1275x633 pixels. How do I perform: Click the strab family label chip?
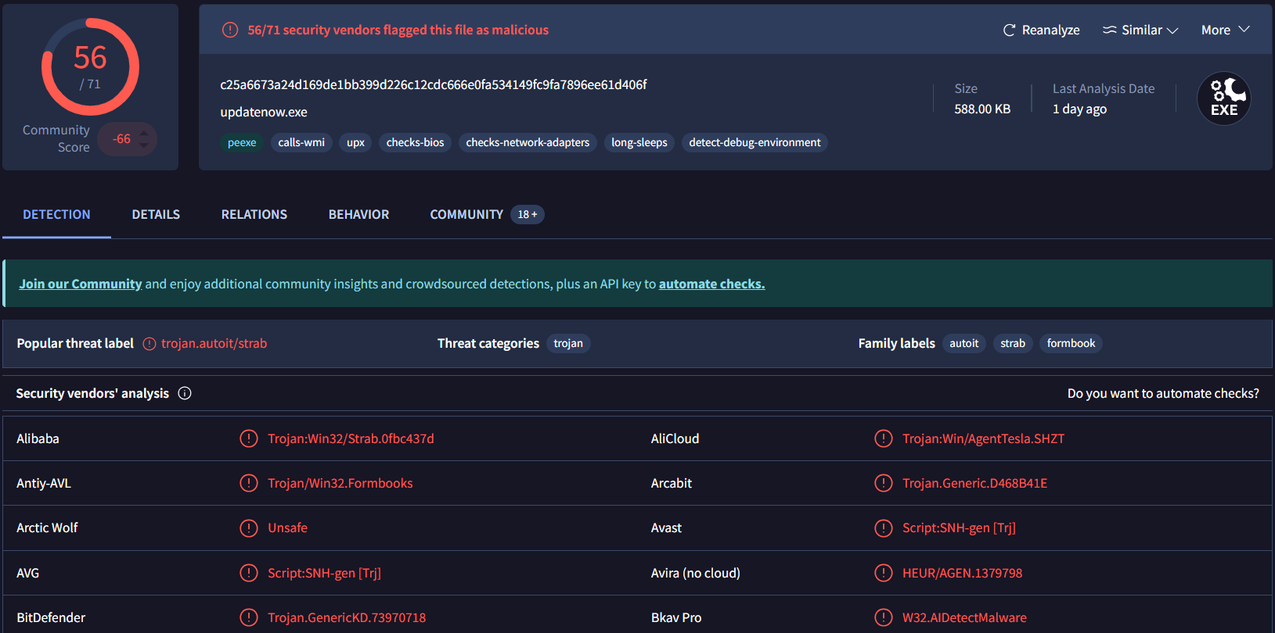[x=1012, y=343]
